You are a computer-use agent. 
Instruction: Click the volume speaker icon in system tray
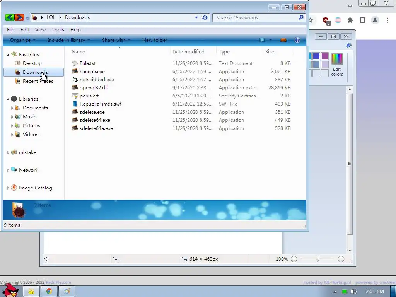(353, 292)
